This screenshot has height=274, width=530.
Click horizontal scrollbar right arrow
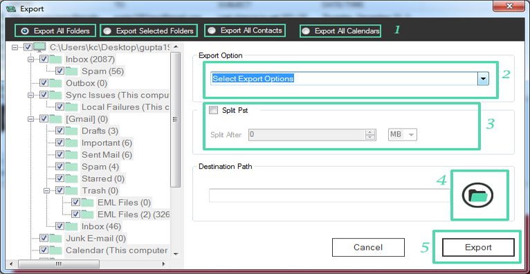164,264
